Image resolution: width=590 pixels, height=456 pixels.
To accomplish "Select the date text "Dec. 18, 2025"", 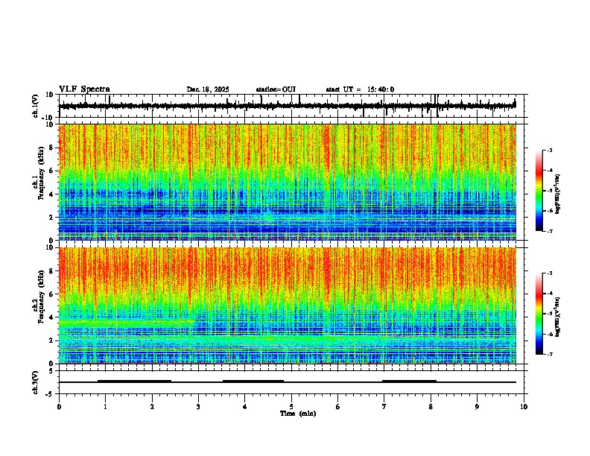I will pos(208,89).
